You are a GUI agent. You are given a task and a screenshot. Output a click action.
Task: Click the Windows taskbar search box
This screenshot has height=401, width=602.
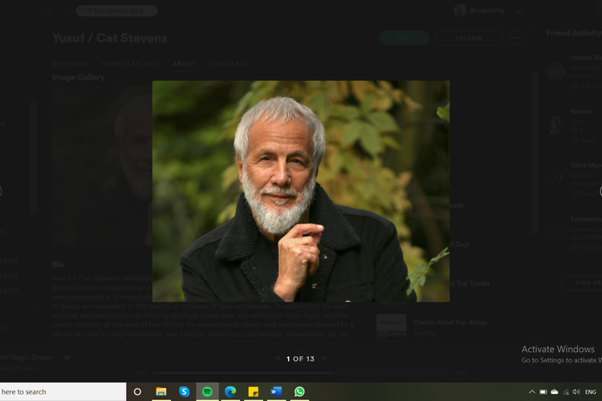click(63, 391)
